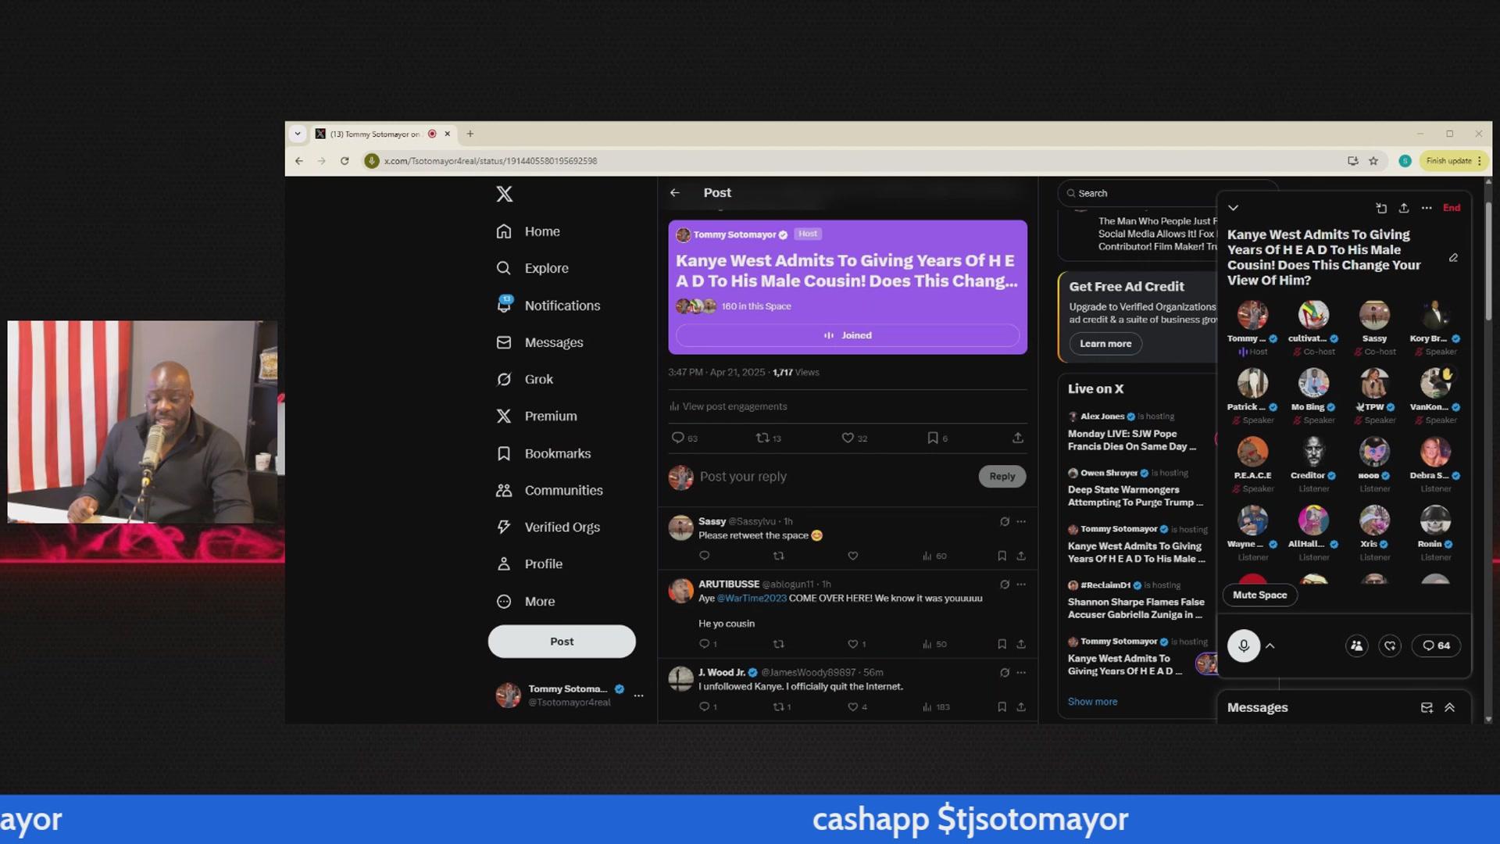Open Alex Jones live Space entry

tap(1137, 431)
